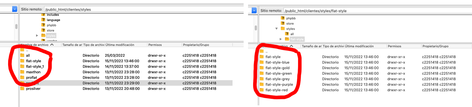The width and height of the screenshot is (472, 107).
Task: Select the flat-style-gold folder icon
Action: pos(262,68)
